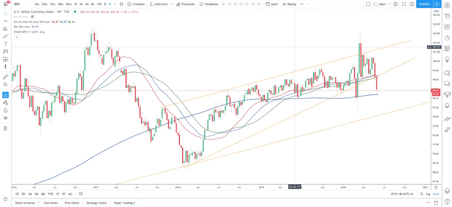452x207 pixels.
Task: Toggle hide all drawings eye icon
Action: [x=5, y=118]
